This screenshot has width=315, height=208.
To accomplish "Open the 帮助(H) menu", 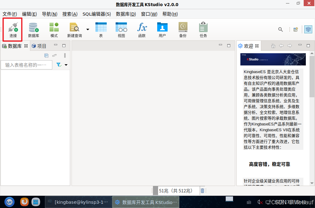I will (x=170, y=14).
